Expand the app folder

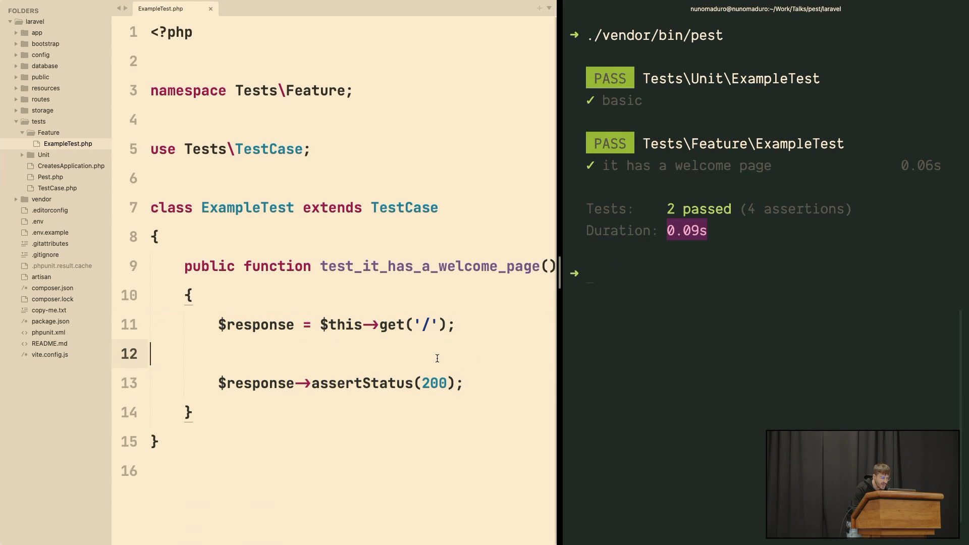coord(16,33)
